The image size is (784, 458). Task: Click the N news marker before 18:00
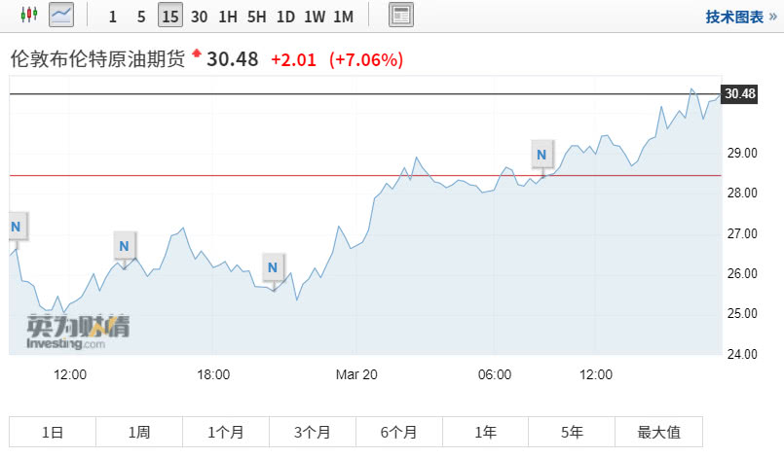click(124, 246)
